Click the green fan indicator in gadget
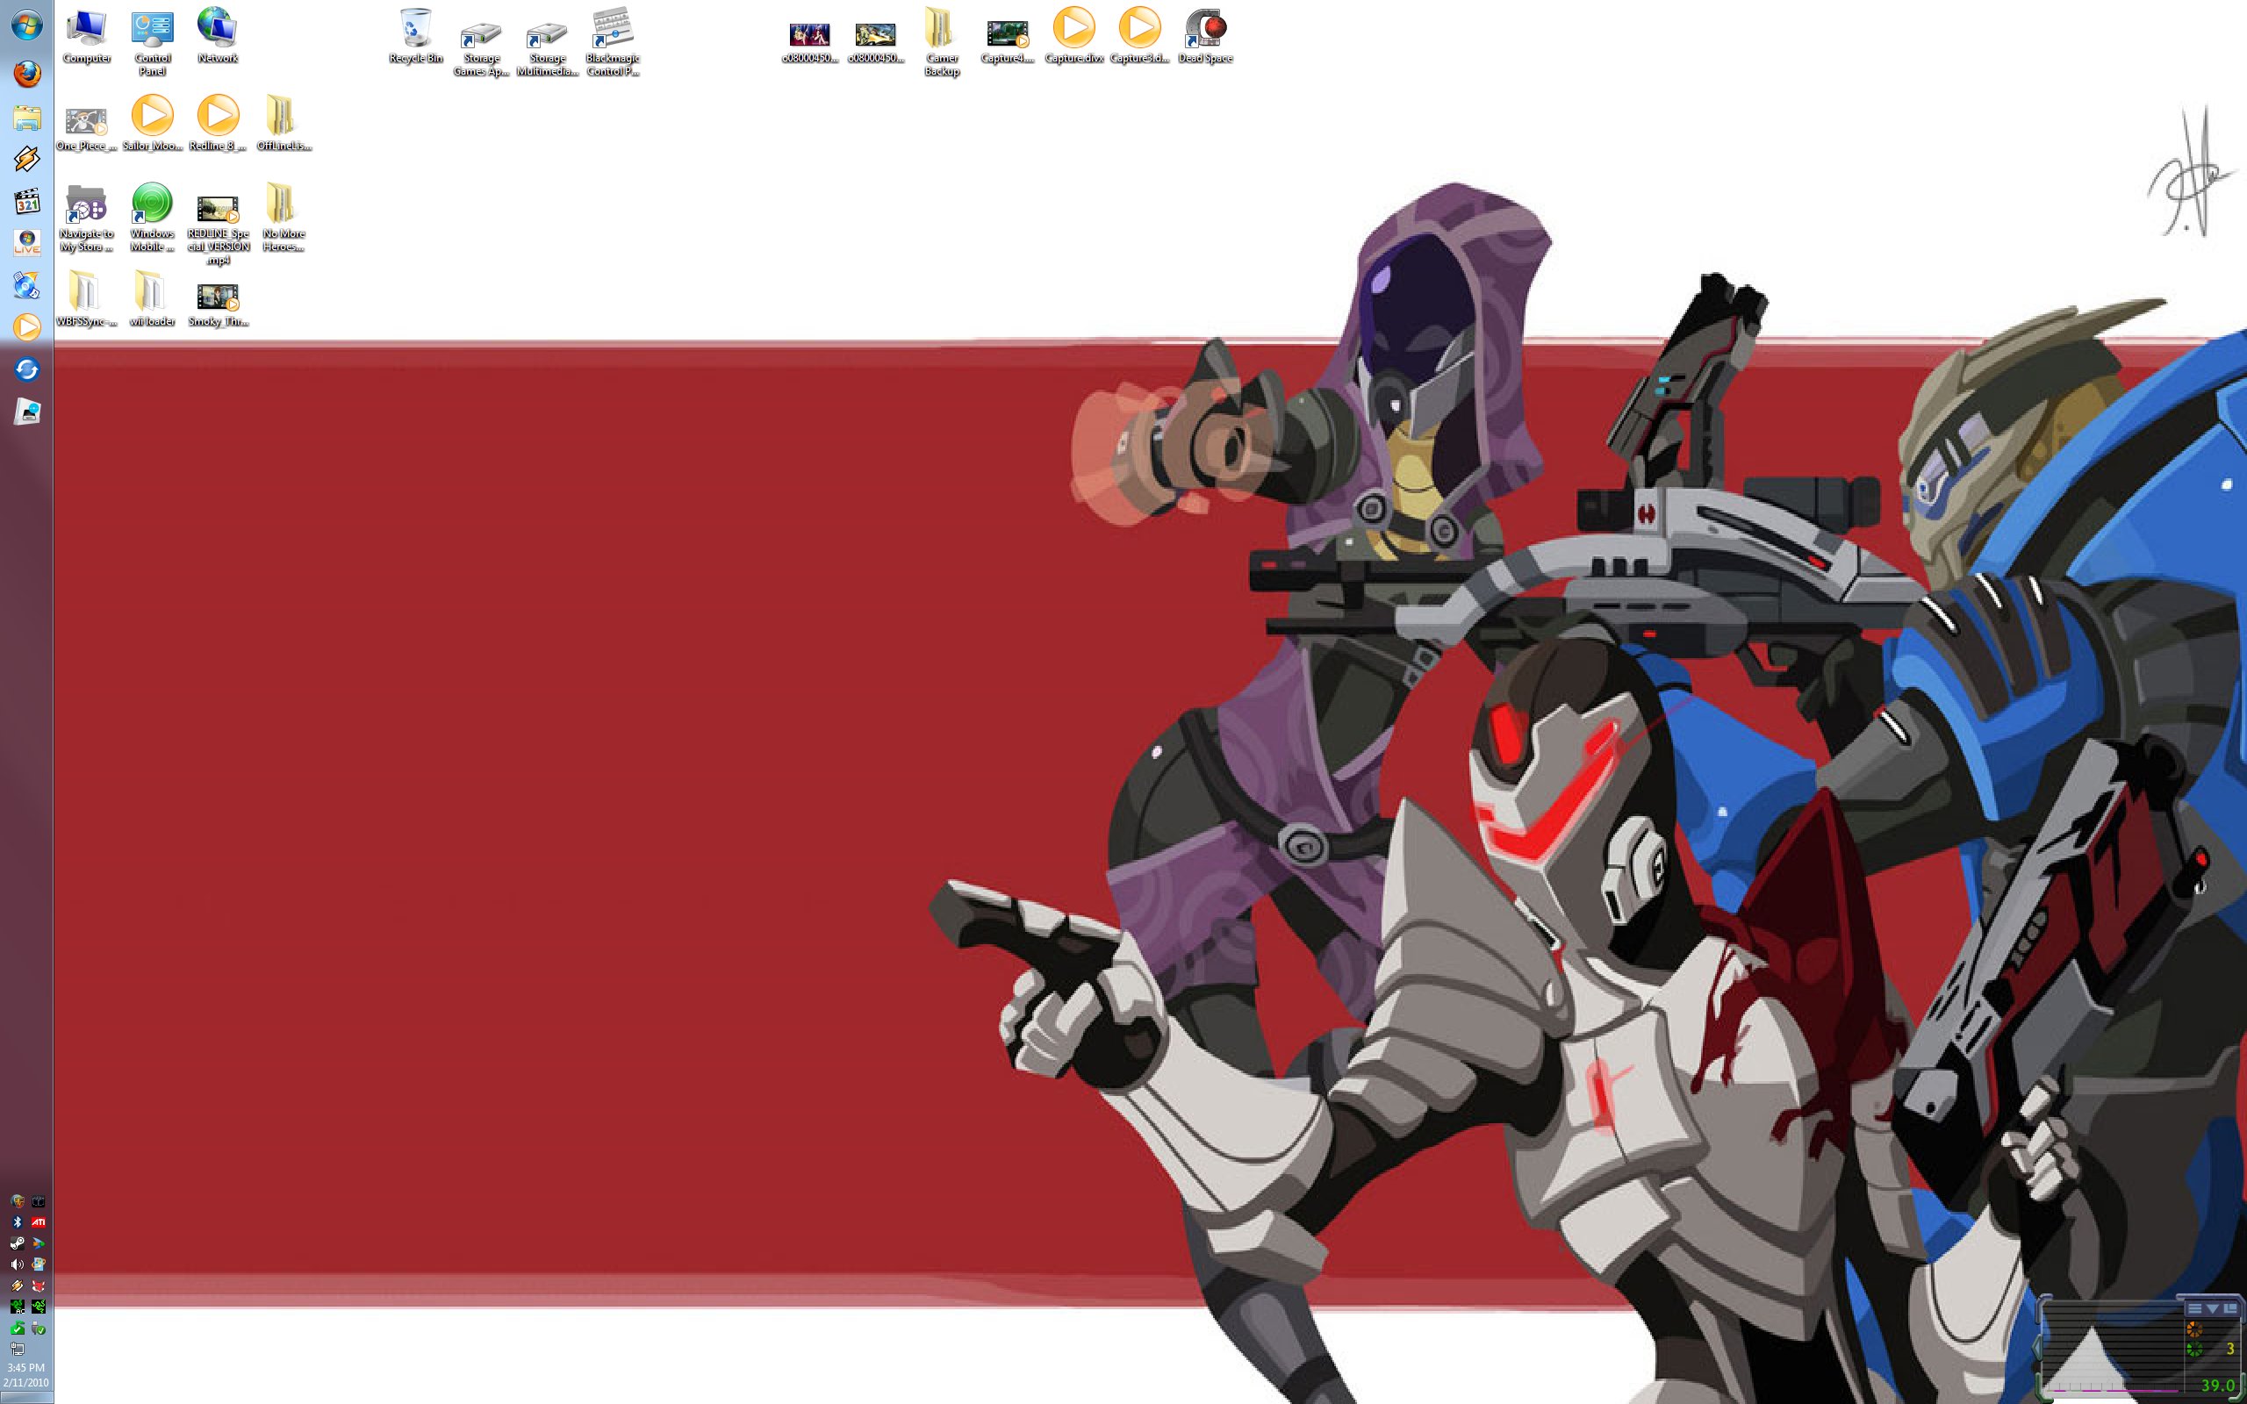 tap(2195, 1350)
